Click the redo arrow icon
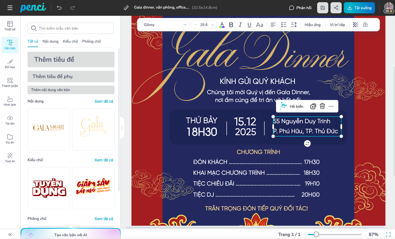 [x=73, y=8]
